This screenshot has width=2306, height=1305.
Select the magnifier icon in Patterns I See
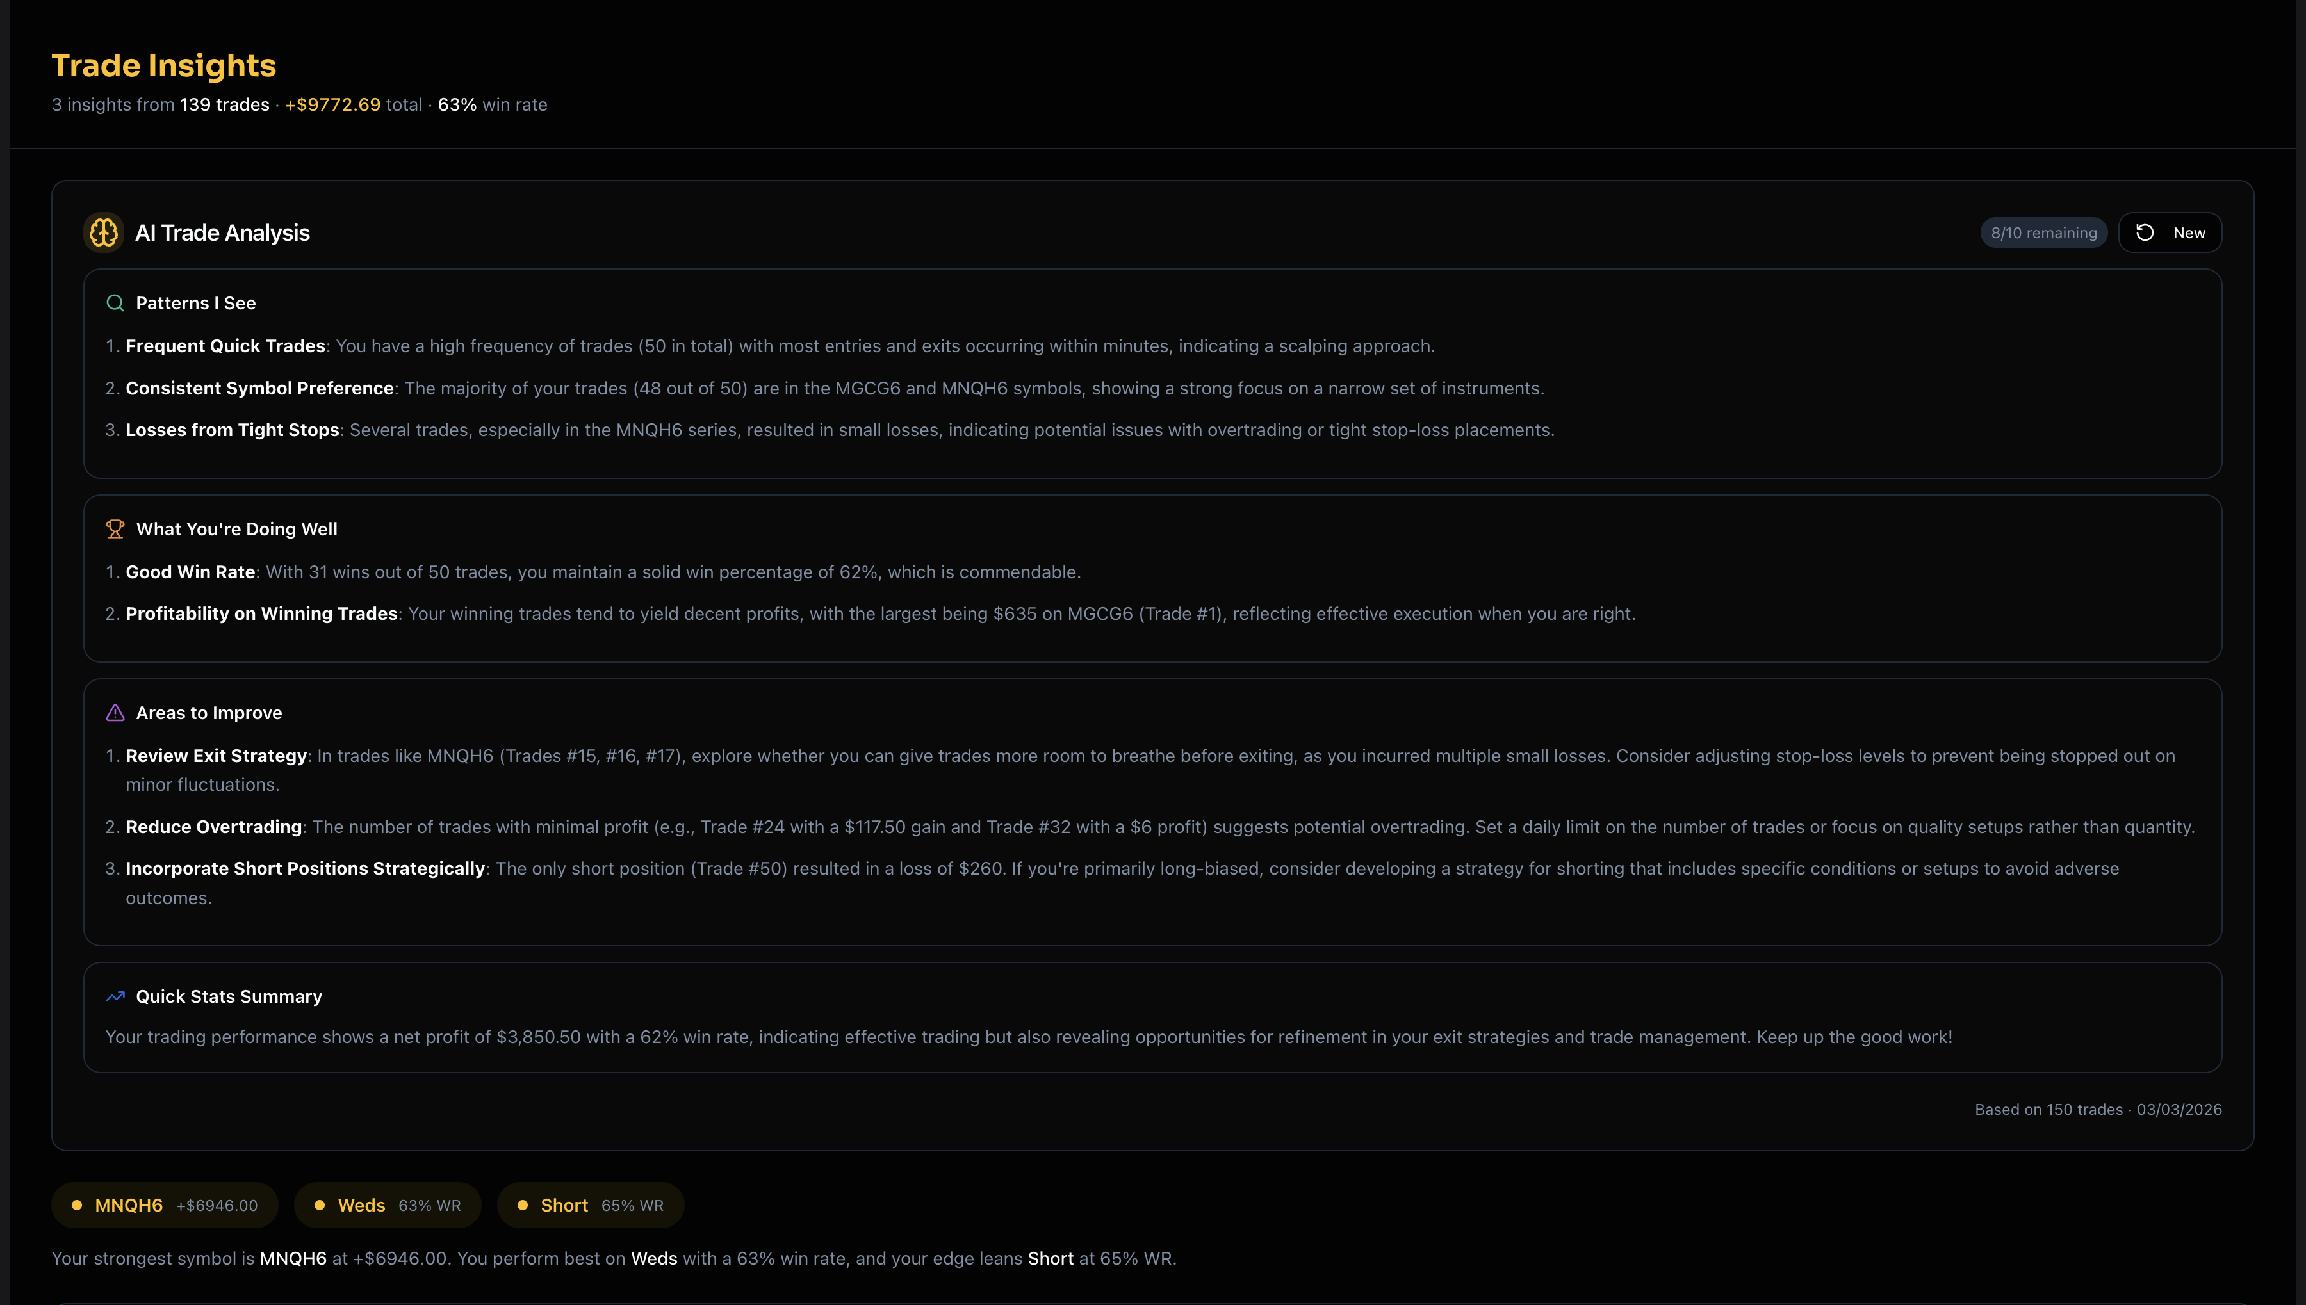(x=116, y=303)
